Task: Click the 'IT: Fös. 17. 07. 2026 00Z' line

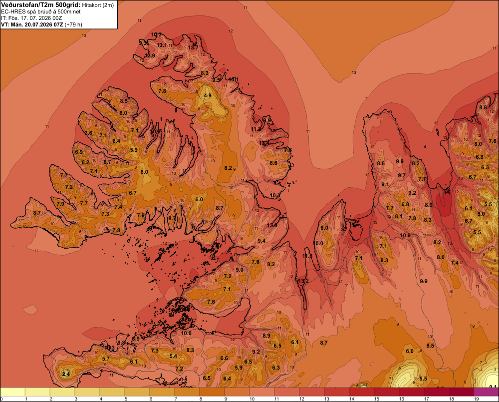Action: [31, 18]
